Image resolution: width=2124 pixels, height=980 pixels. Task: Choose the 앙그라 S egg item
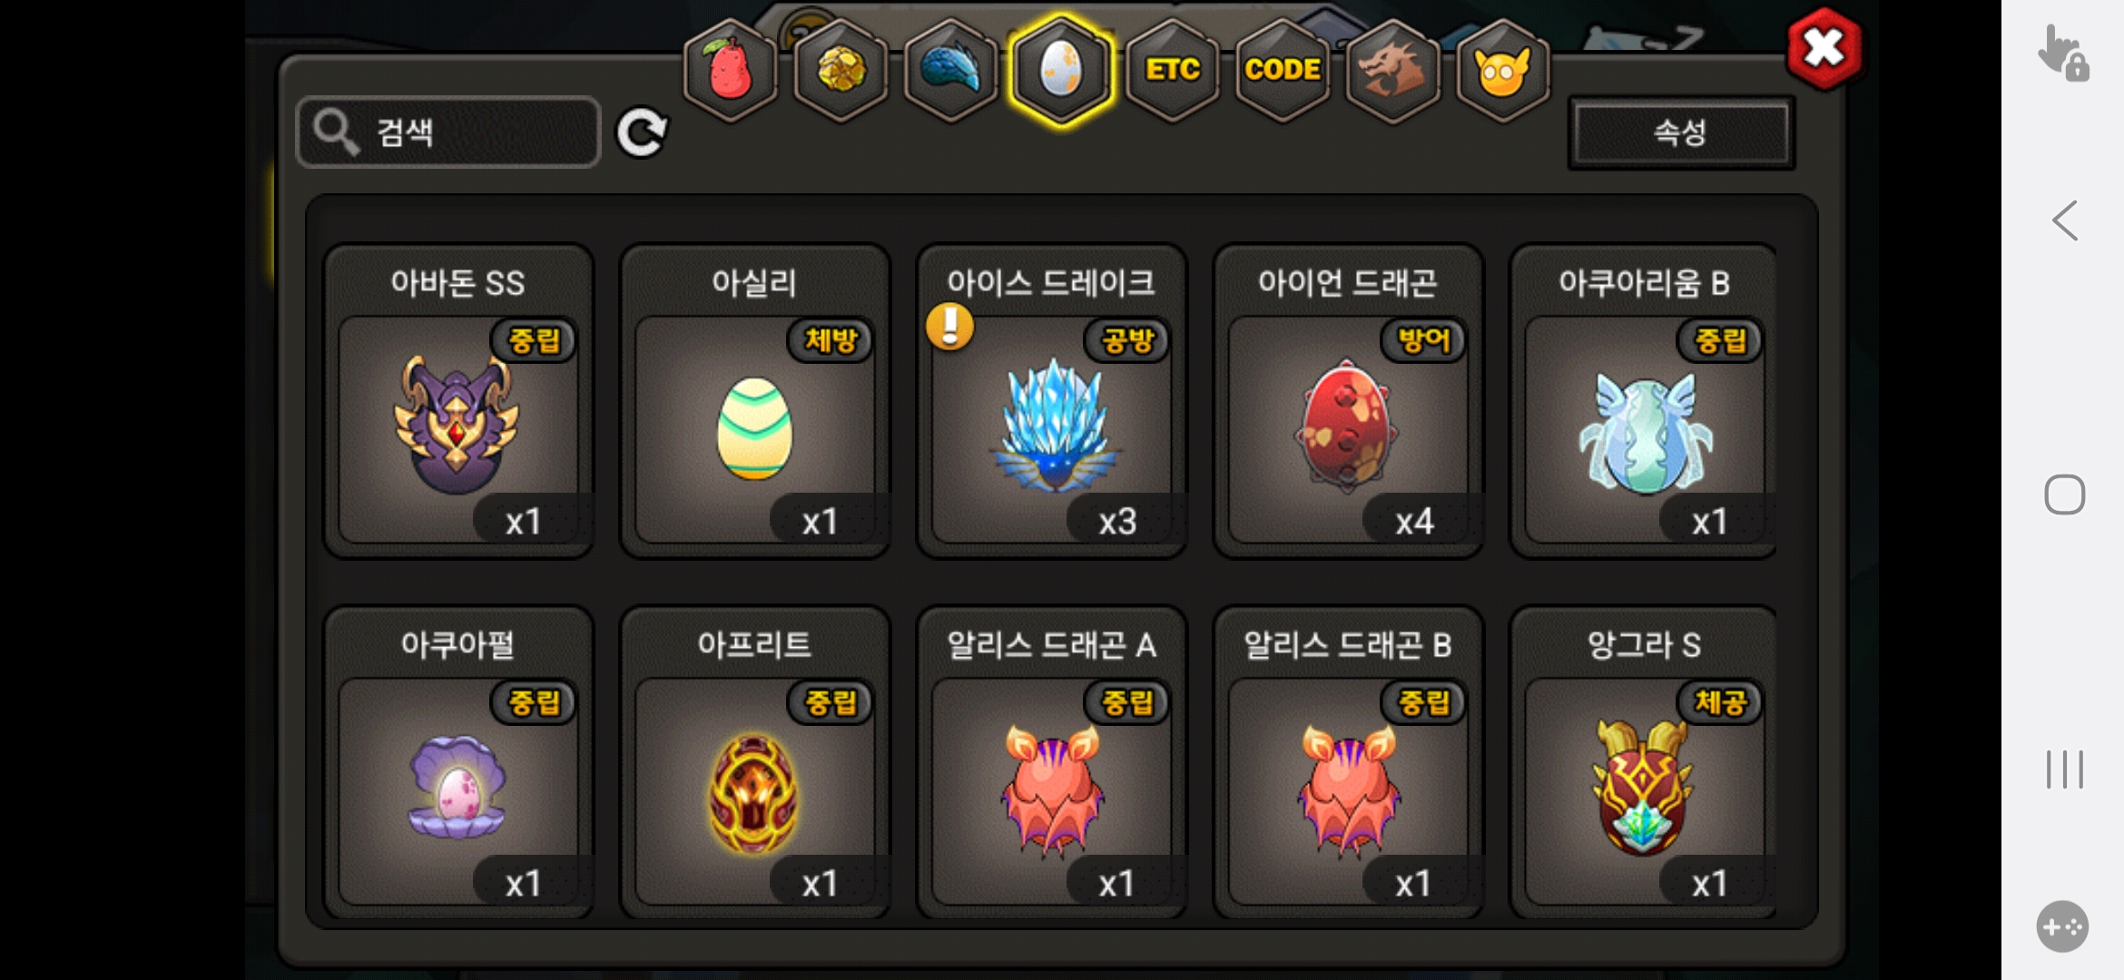point(1643,762)
